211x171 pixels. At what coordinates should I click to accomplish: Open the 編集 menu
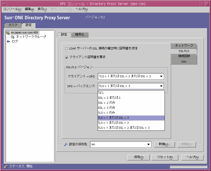[29, 9]
